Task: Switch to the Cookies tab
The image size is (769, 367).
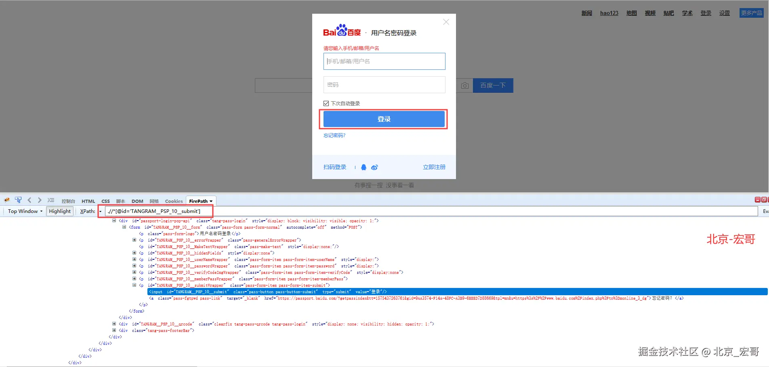Action: coord(174,201)
